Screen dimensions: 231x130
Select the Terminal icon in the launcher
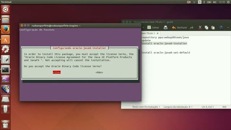(x=5, y=69)
